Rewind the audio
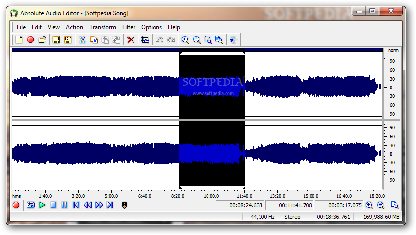Image resolution: width=416 pixels, height=235 pixels. [x=88, y=205]
